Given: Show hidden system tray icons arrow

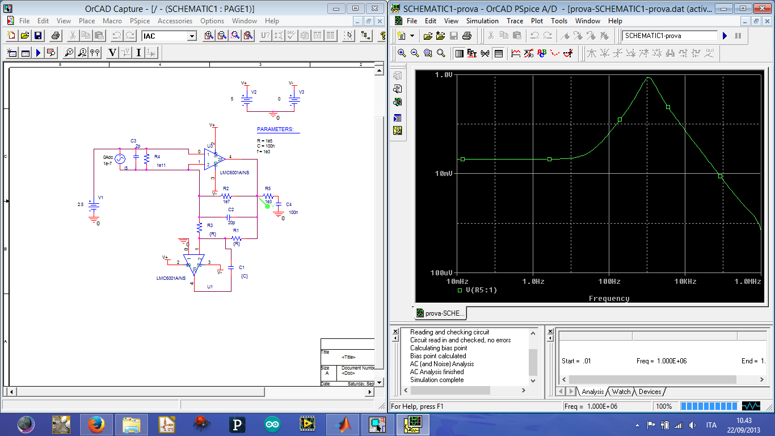Looking at the screenshot, I should (x=637, y=425).
